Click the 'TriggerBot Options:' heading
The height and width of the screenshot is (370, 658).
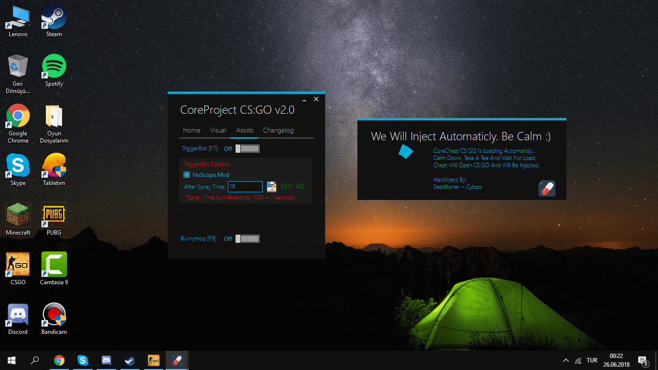point(208,164)
